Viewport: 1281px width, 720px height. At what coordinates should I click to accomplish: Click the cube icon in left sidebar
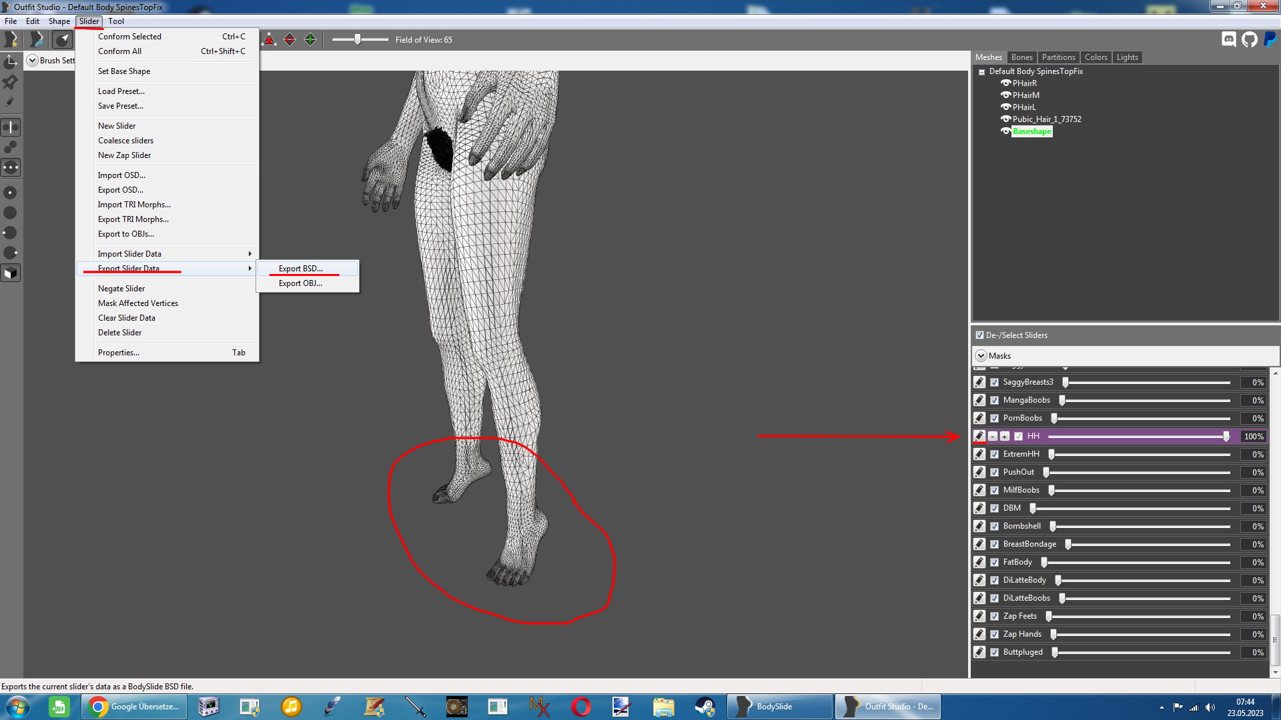point(11,273)
